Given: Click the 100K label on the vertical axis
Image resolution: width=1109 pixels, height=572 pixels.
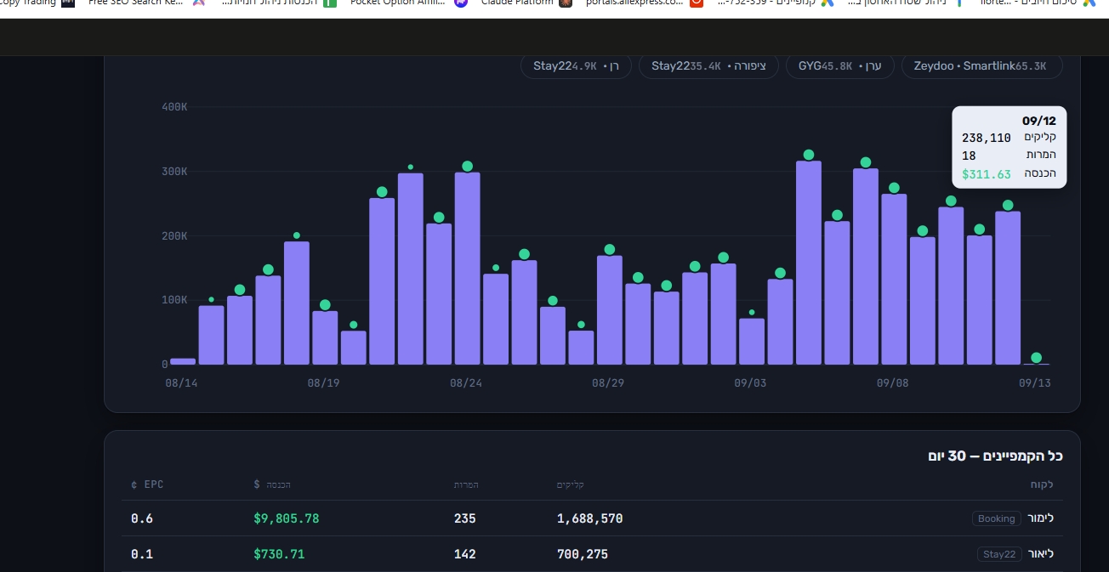Looking at the screenshot, I should [x=174, y=300].
